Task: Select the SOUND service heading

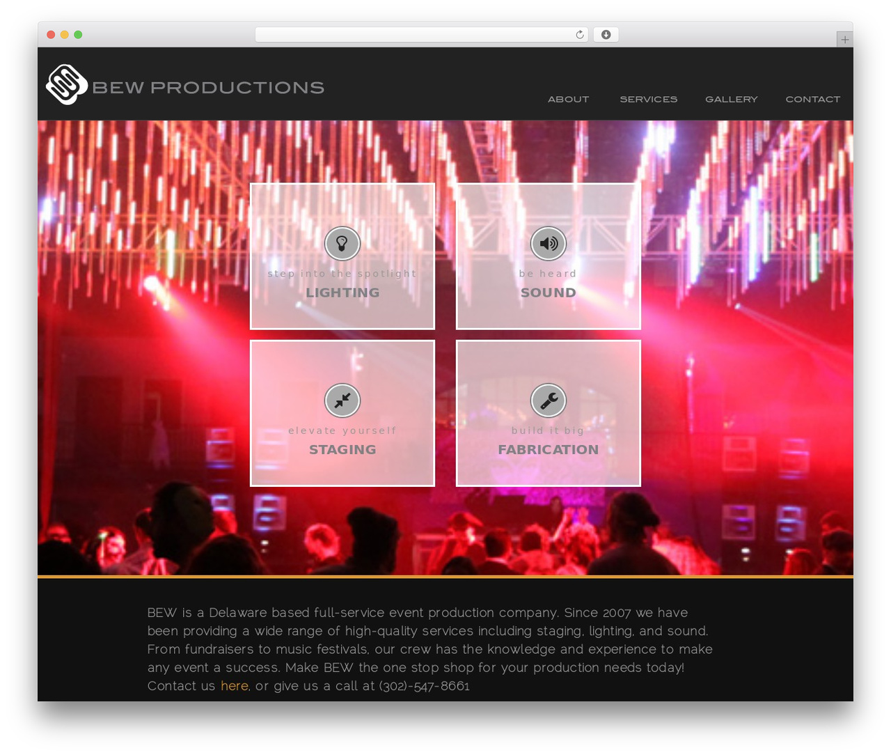Action: [x=549, y=293]
